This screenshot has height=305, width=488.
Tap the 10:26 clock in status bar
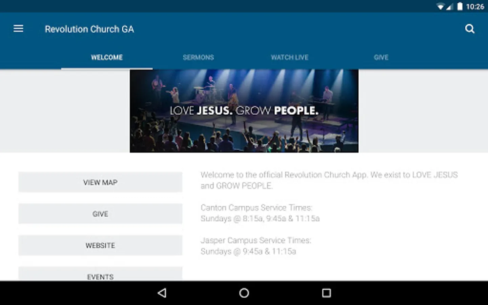pyautogui.click(x=475, y=6)
